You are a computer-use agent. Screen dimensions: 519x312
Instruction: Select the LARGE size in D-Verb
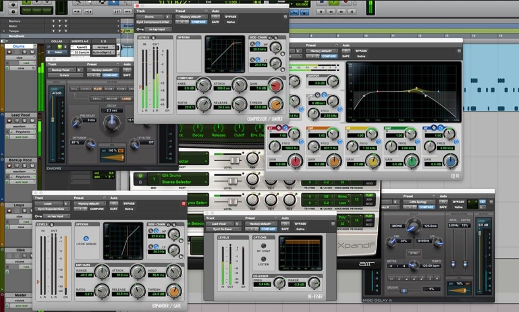[x=126, y=98]
